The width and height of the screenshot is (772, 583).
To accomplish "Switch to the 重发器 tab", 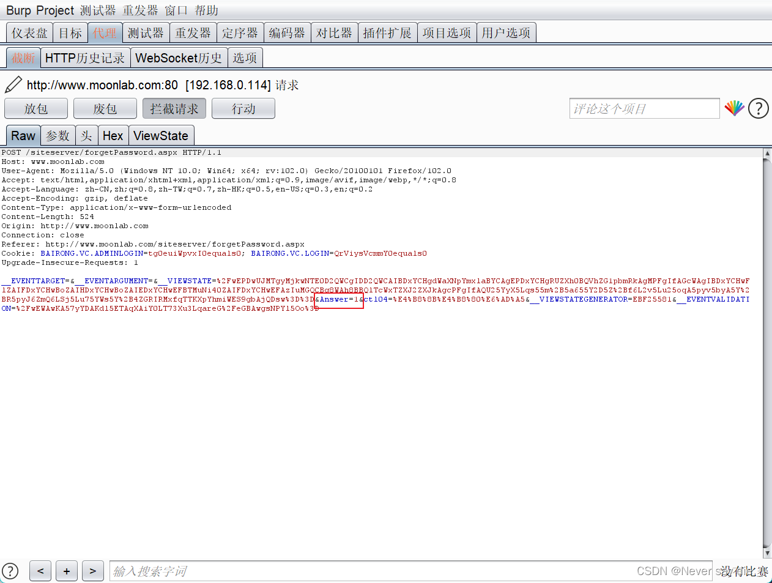I will click(193, 33).
